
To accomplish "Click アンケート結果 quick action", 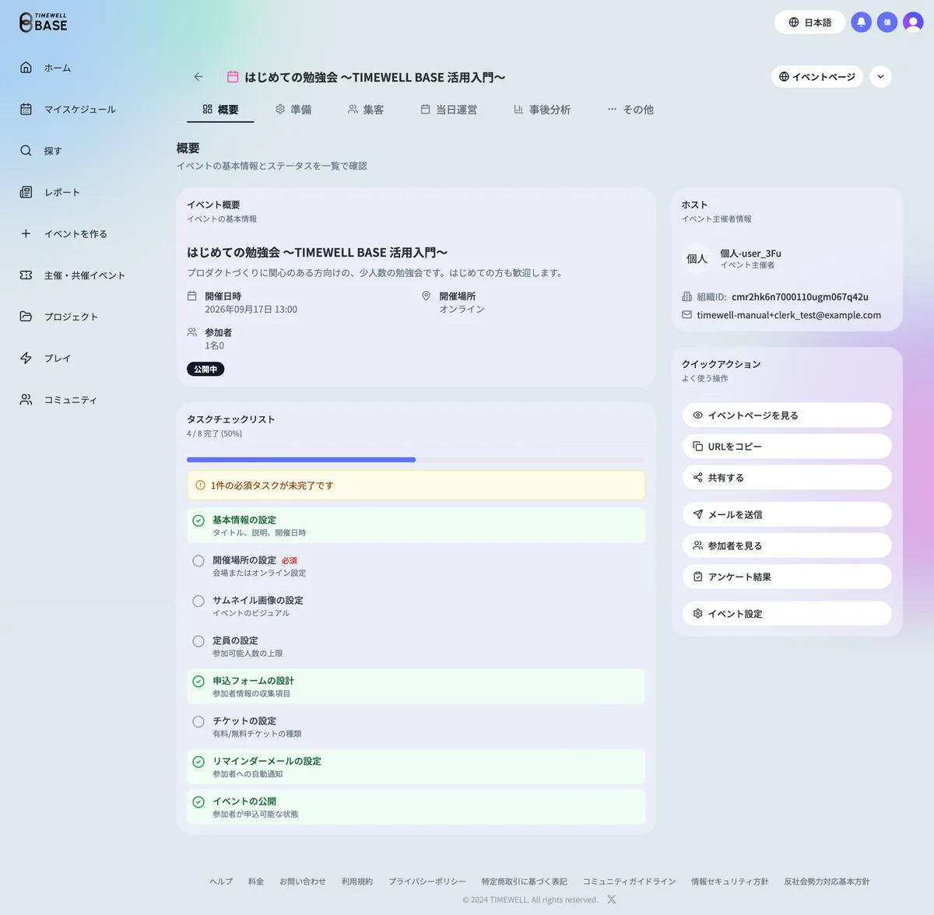I will 787,577.
